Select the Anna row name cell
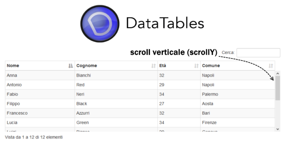This screenshot has width=285, height=142. pyautogui.click(x=40, y=75)
